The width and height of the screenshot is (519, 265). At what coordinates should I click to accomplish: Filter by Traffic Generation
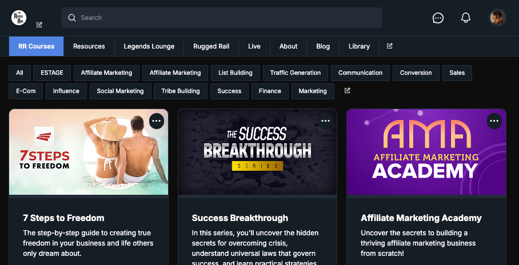click(296, 73)
